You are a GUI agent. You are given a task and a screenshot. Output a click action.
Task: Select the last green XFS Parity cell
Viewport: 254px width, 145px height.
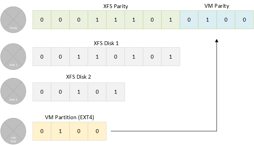tap(171, 20)
